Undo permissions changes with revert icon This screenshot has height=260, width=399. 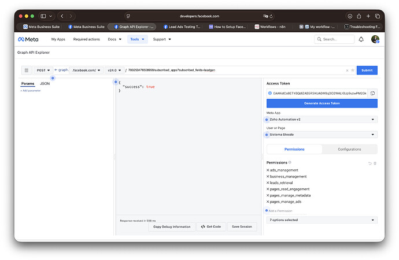pyautogui.click(x=370, y=164)
